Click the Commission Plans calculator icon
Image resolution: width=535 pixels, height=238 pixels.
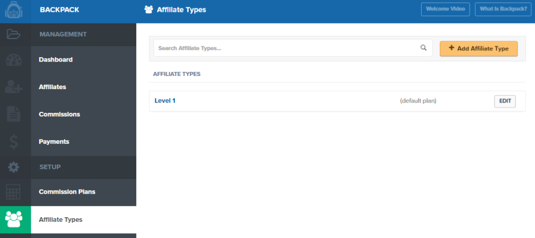(14, 192)
